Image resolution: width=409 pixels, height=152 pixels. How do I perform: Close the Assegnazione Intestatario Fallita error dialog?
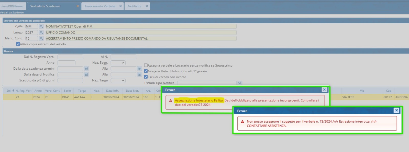[x=324, y=90]
